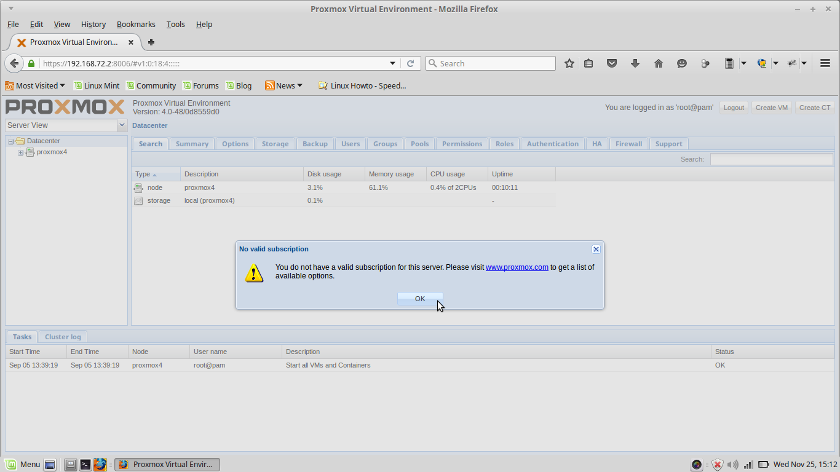Click the camera lens tray icon

coord(697,465)
